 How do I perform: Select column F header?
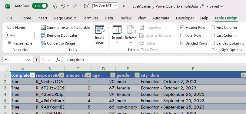[x=193, y=69]
